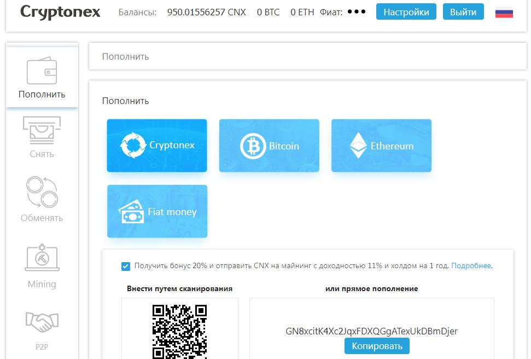Click the Russian flag language icon
This screenshot has width=531, height=359.
click(x=504, y=13)
